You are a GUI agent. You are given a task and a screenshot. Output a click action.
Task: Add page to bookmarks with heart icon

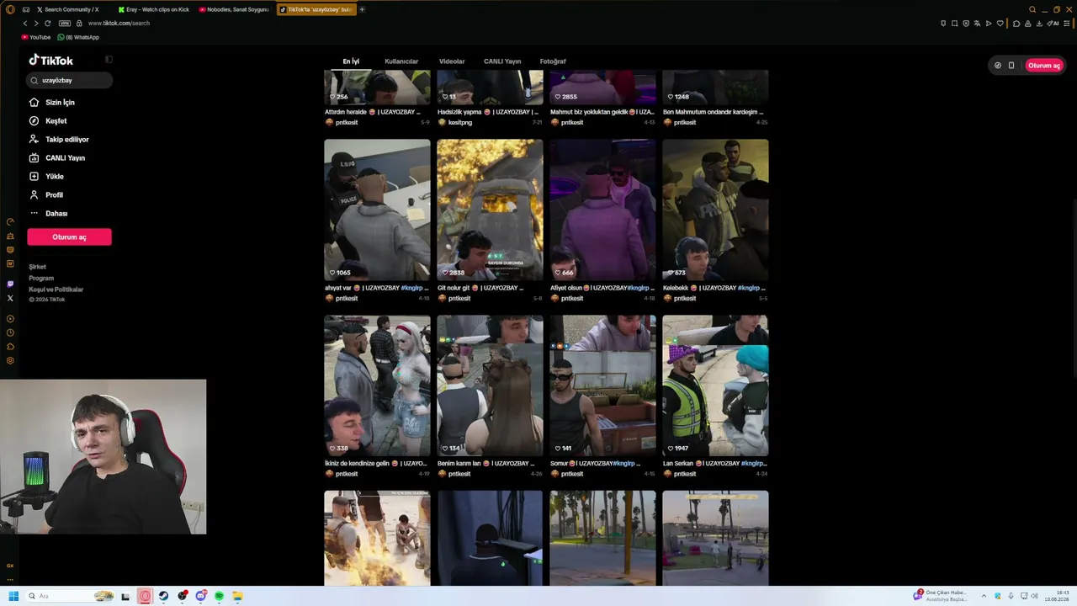(x=1000, y=24)
